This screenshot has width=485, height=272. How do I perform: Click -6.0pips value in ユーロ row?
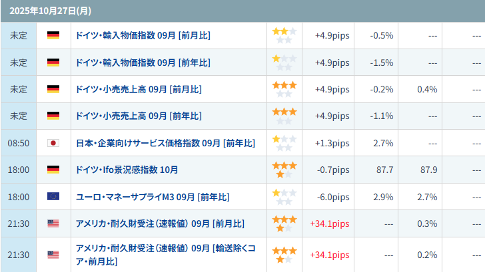pos(332,197)
